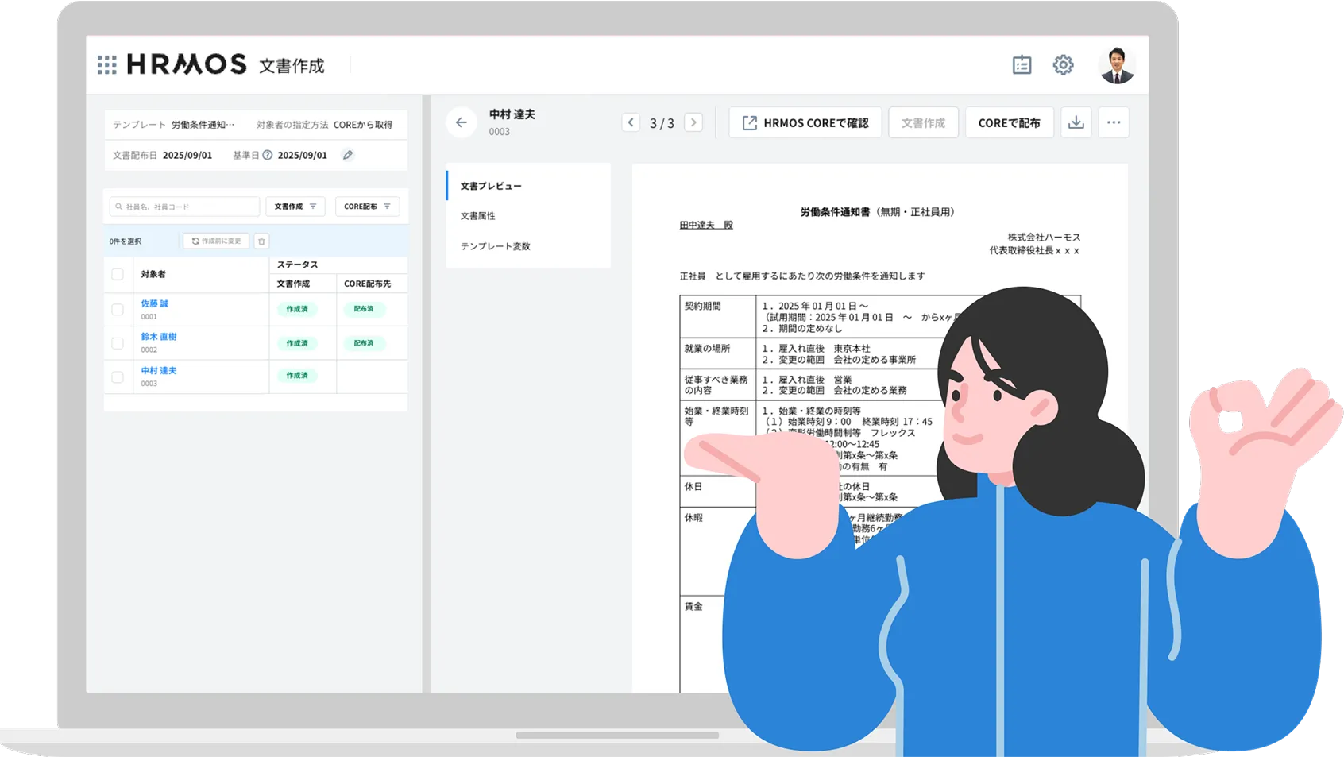Click the previous document chevron near 3/3

tap(631, 122)
